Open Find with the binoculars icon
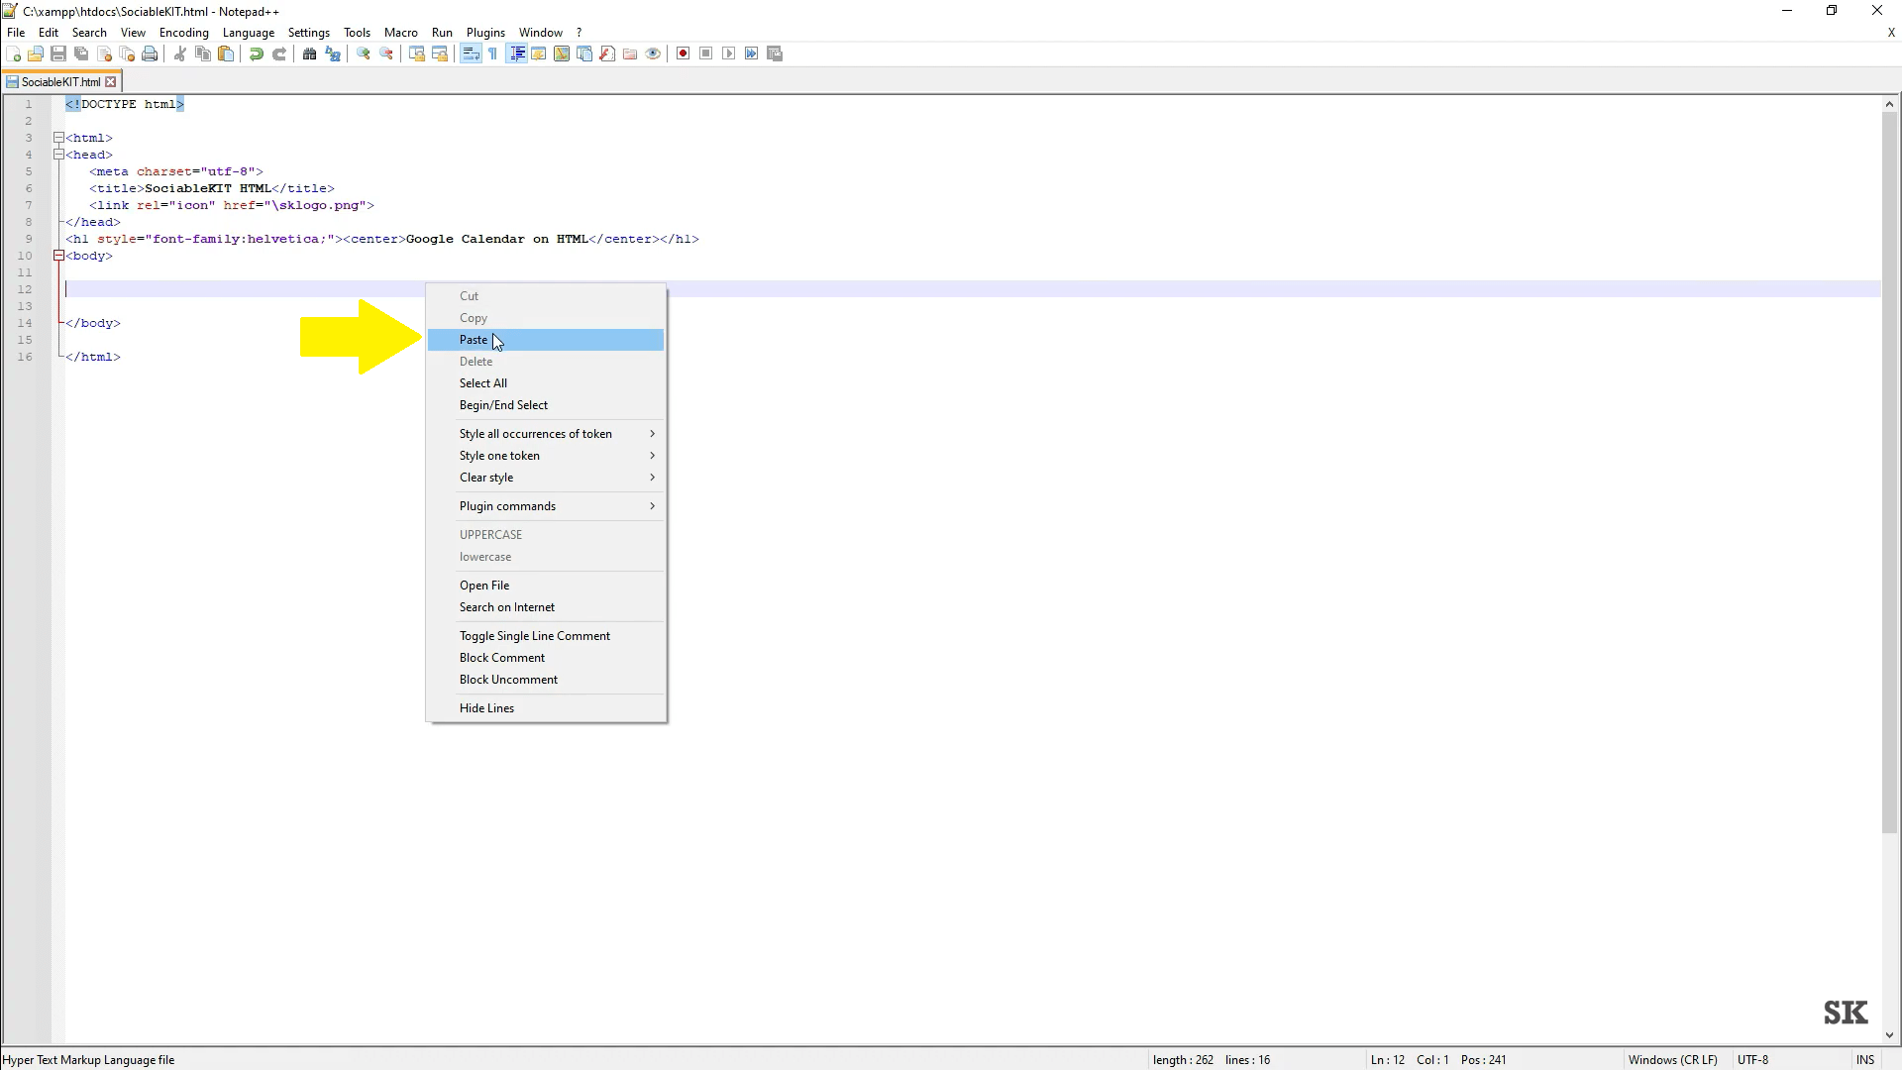Screen dimensions: 1902x1070 pos(309,53)
